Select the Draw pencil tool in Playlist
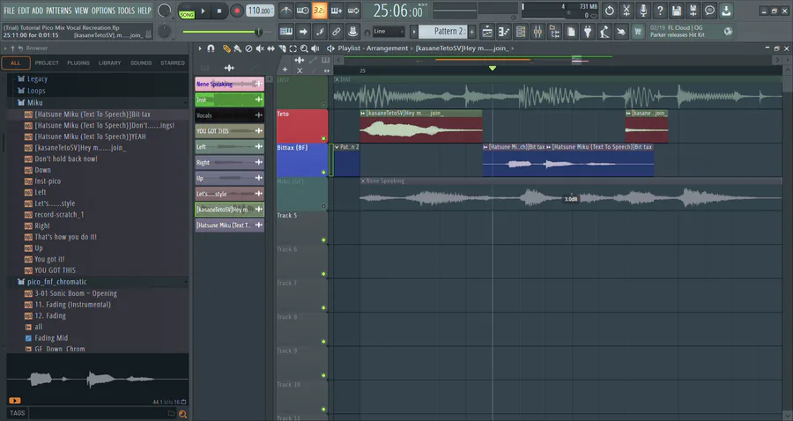The width and height of the screenshot is (793, 421). (226, 48)
